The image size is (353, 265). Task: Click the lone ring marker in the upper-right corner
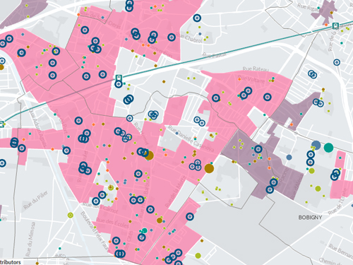337,62
